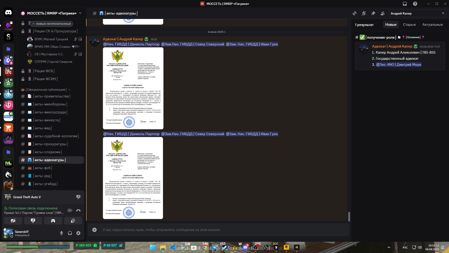Toggle the member list
The width and height of the screenshot is (449, 253).
[382, 13]
